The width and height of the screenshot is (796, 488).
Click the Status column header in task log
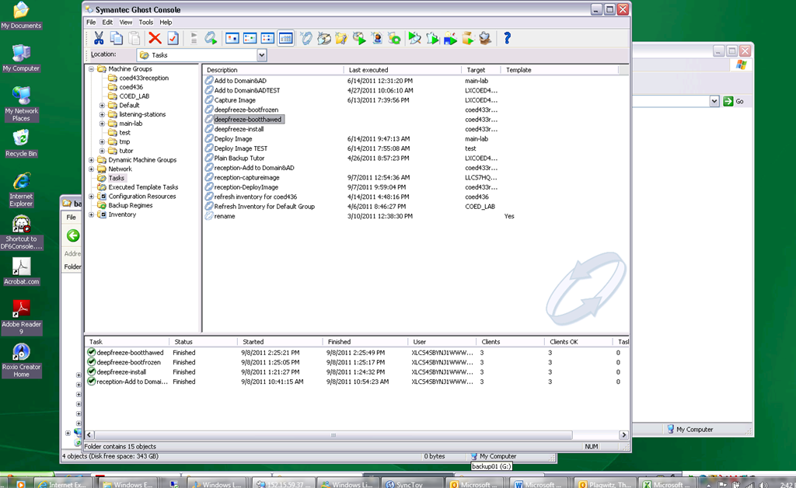click(x=183, y=342)
